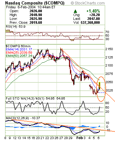Click the stochastic 80 level label

[107, 103]
